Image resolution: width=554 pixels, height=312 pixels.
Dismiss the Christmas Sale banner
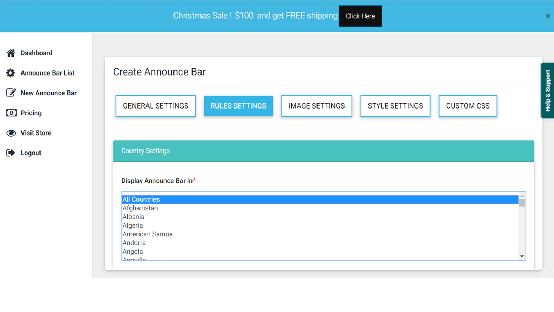coord(547,16)
